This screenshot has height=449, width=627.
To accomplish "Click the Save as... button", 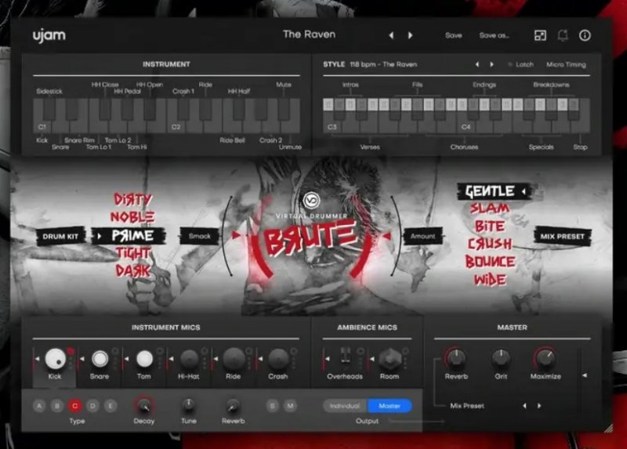I will pyautogui.click(x=494, y=35).
